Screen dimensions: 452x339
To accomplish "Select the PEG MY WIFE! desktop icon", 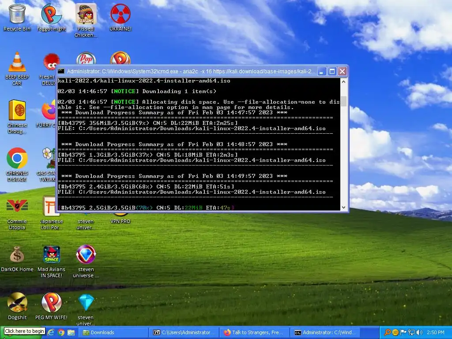I will click(51, 306).
